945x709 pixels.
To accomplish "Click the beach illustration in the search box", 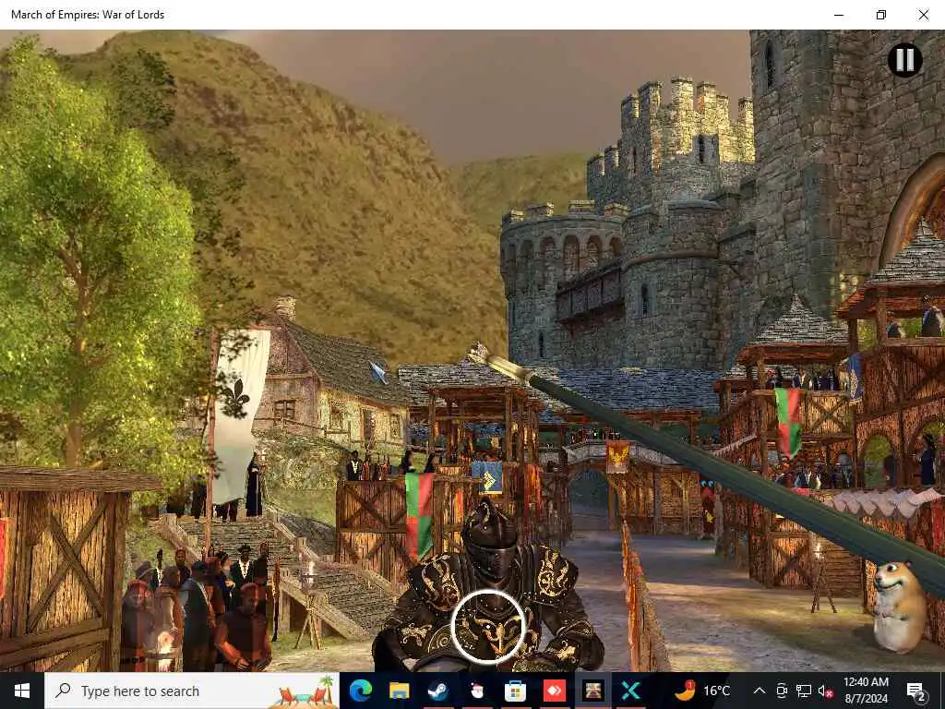I will [x=304, y=692].
